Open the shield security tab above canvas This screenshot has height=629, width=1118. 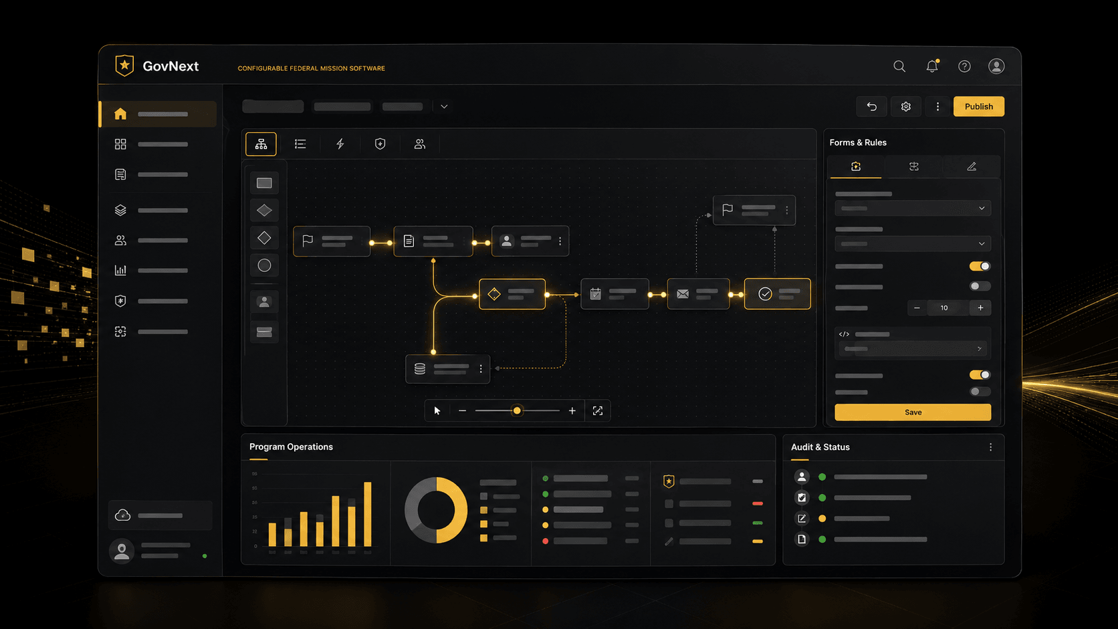tap(380, 144)
